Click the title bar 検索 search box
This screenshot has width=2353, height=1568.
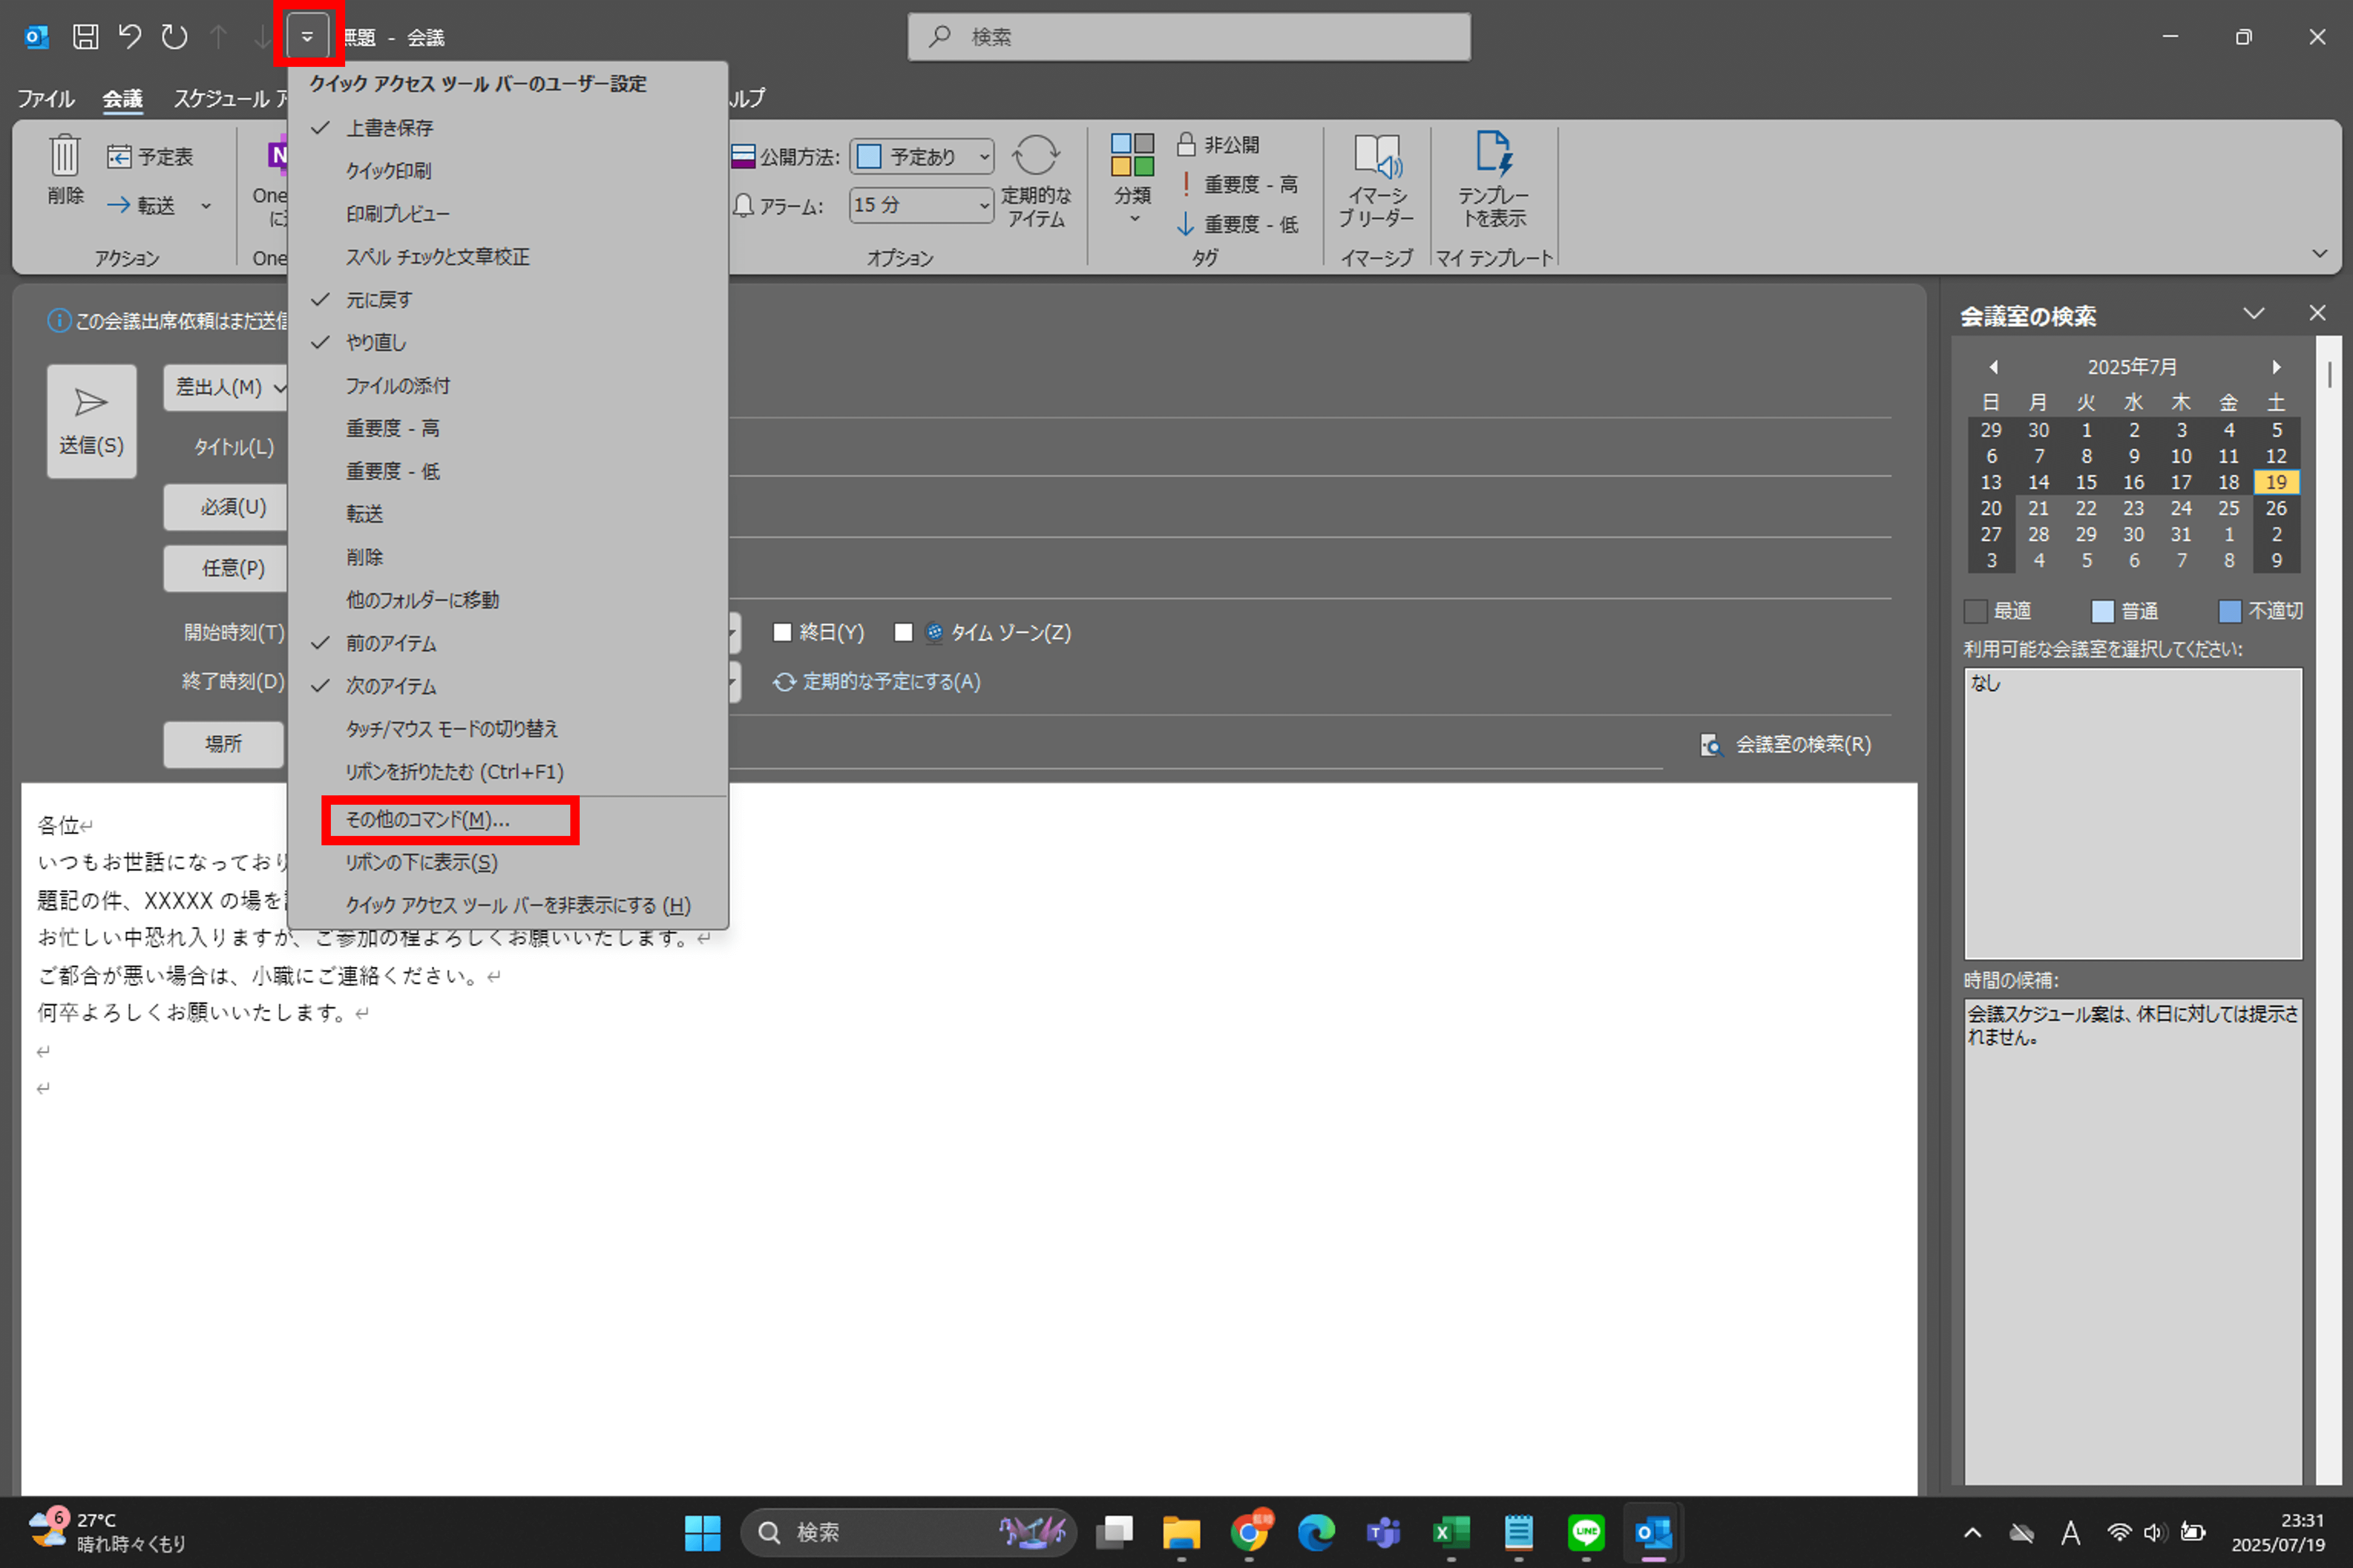[1189, 37]
